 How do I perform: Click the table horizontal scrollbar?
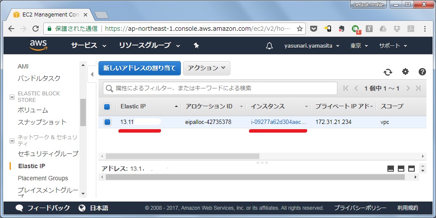pos(182,156)
